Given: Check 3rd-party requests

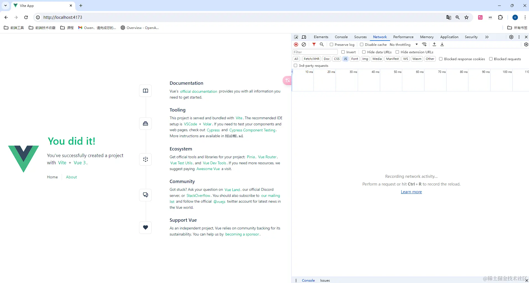Looking at the screenshot, I should [295, 65].
